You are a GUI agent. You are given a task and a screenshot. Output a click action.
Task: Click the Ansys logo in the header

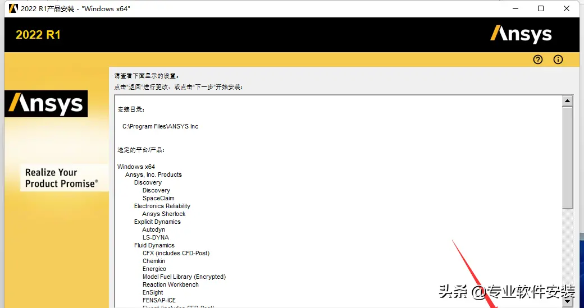[521, 35]
